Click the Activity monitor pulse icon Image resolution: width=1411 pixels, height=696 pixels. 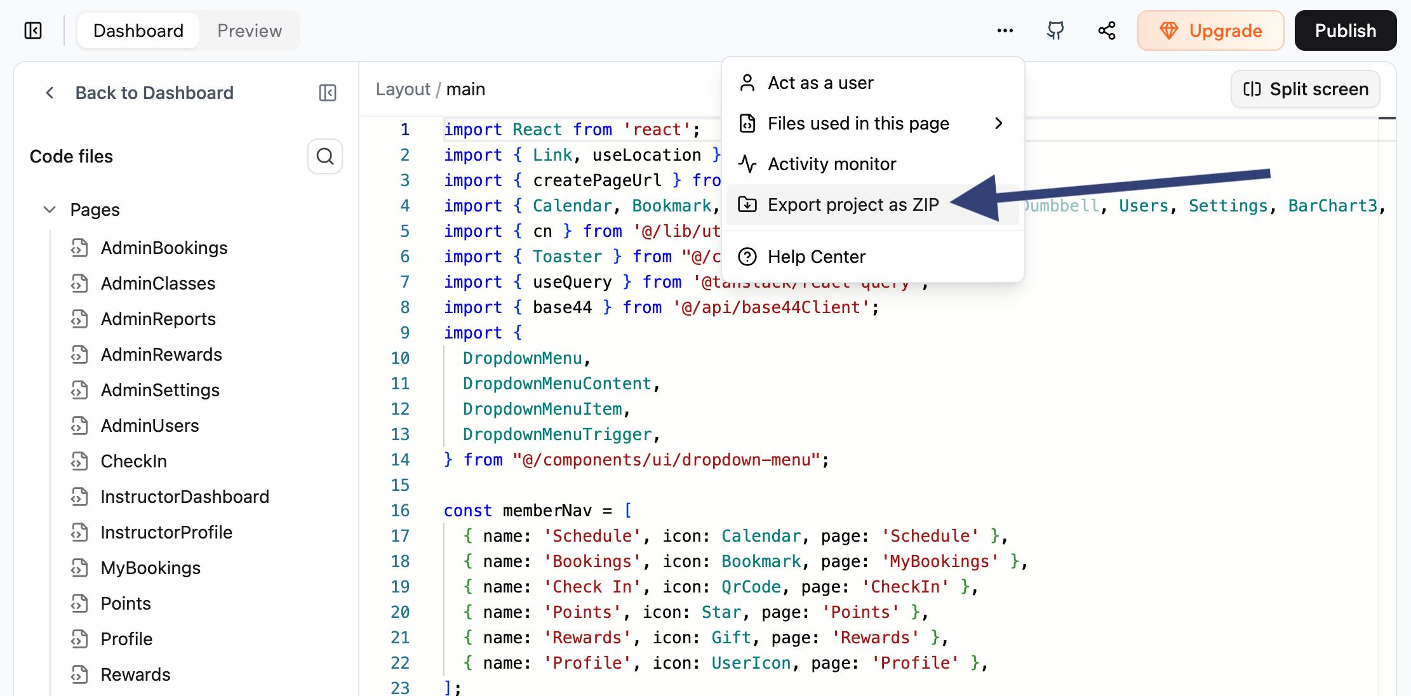click(747, 164)
